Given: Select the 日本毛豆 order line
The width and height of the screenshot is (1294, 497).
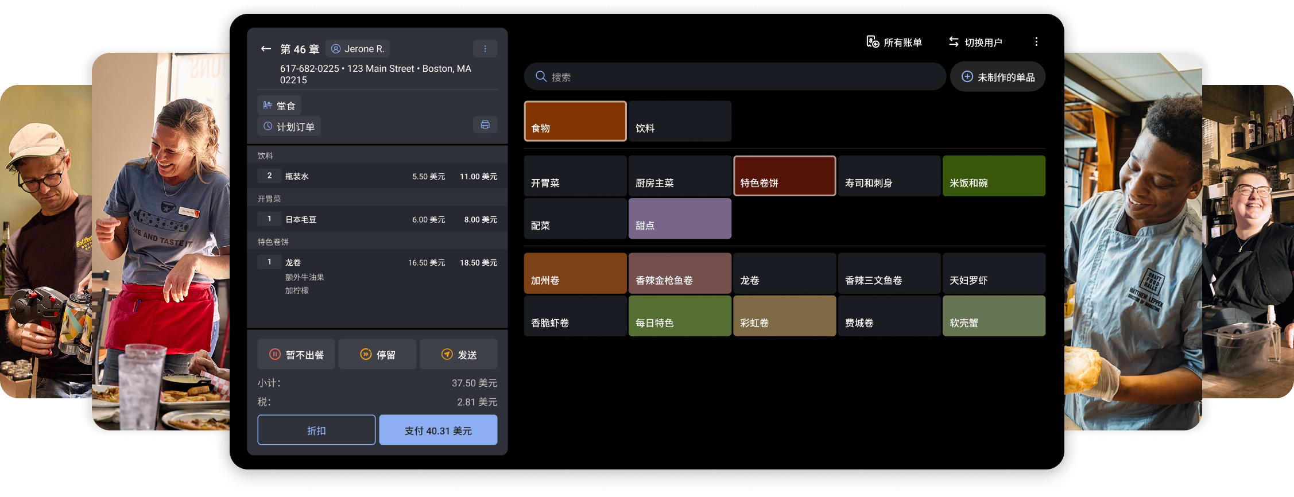Looking at the screenshot, I should click(x=377, y=219).
